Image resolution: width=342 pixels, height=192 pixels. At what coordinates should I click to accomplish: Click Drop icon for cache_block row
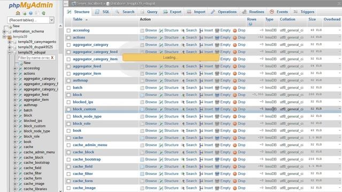pyautogui.click(x=235, y=153)
